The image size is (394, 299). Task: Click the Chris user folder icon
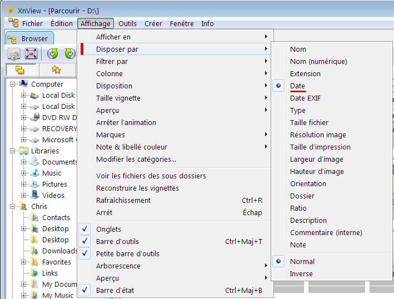click(24, 206)
